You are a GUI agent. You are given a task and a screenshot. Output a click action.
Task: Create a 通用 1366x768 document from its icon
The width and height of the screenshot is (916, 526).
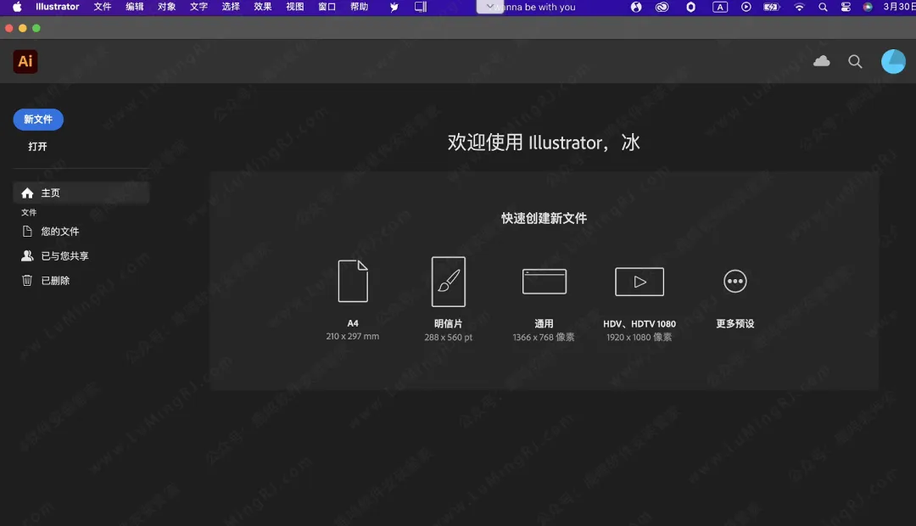coord(544,281)
